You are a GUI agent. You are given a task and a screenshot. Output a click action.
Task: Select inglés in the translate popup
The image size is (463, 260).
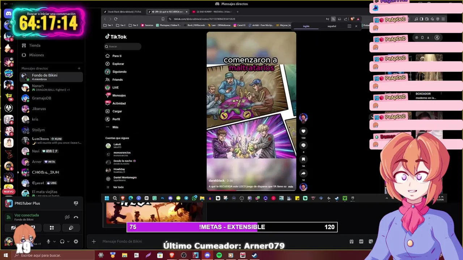pyautogui.click(x=306, y=26)
